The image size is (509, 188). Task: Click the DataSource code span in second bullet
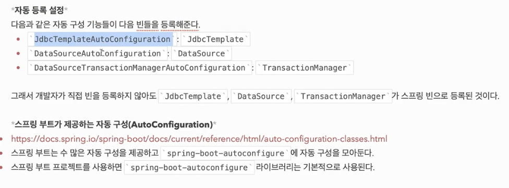pyautogui.click(x=201, y=54)
